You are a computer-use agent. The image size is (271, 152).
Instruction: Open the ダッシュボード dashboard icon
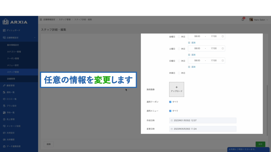[4, 30]
